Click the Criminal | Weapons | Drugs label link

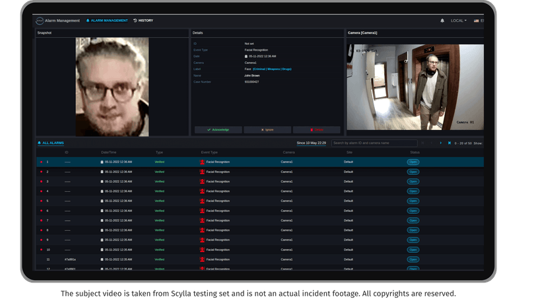tap(272, 69)
